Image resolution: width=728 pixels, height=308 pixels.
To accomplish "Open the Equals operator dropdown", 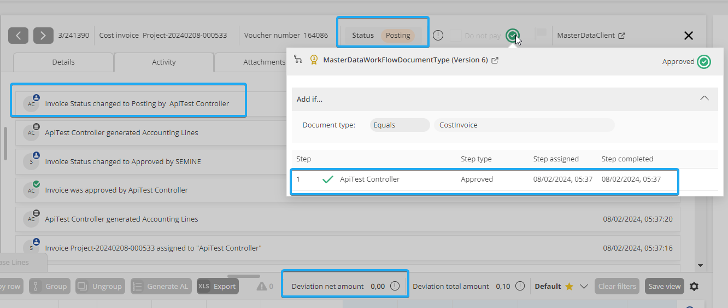I will click(x=400, y=125).
